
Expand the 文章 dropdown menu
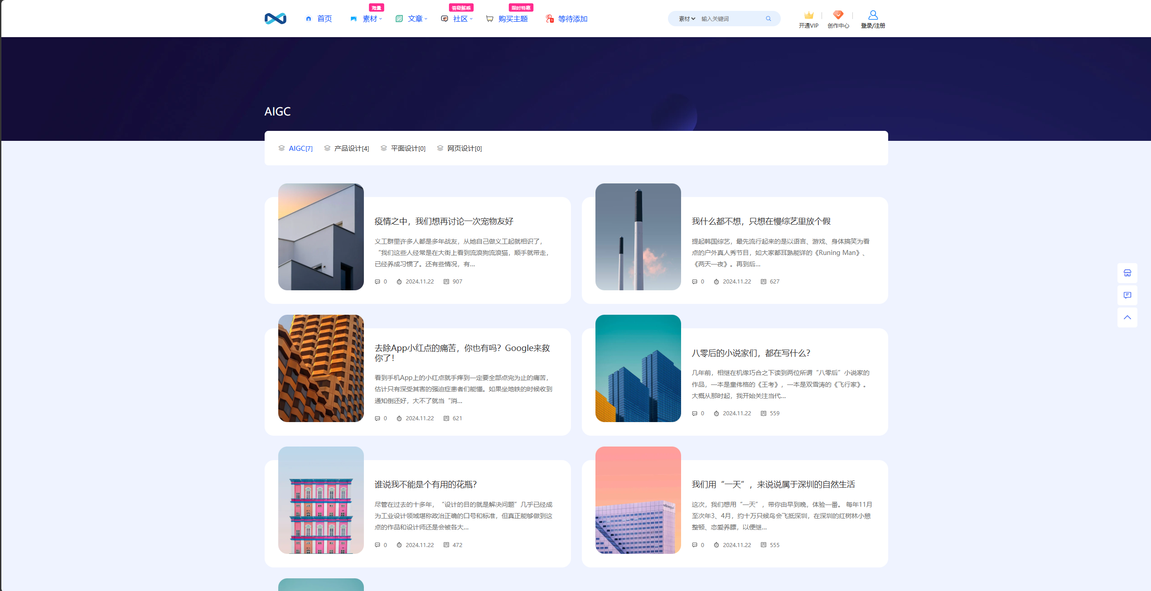pyautogui.click(x=411, y=19)
